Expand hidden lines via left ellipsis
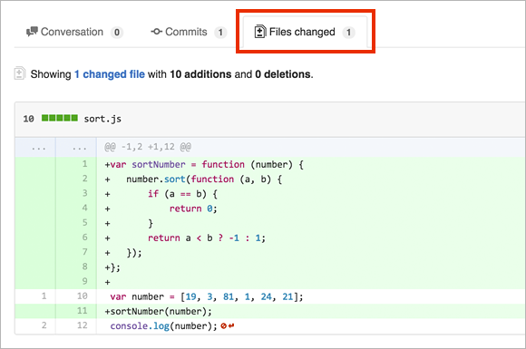 [39, 148]
